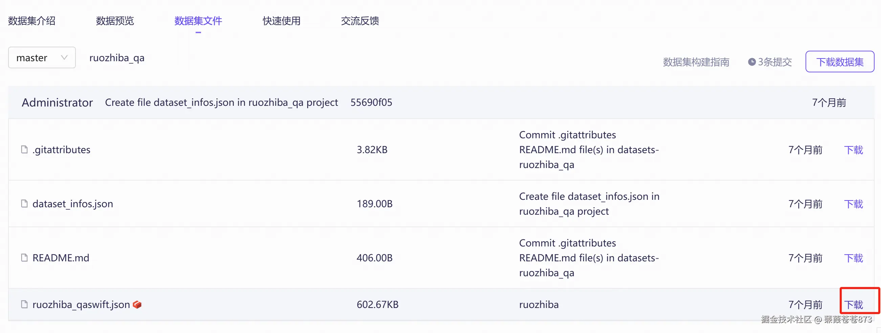The image size is (881, 333).
Task: Click the dataset_infos.json file icon
Action: pyautogui.click(x=24, y=204)
